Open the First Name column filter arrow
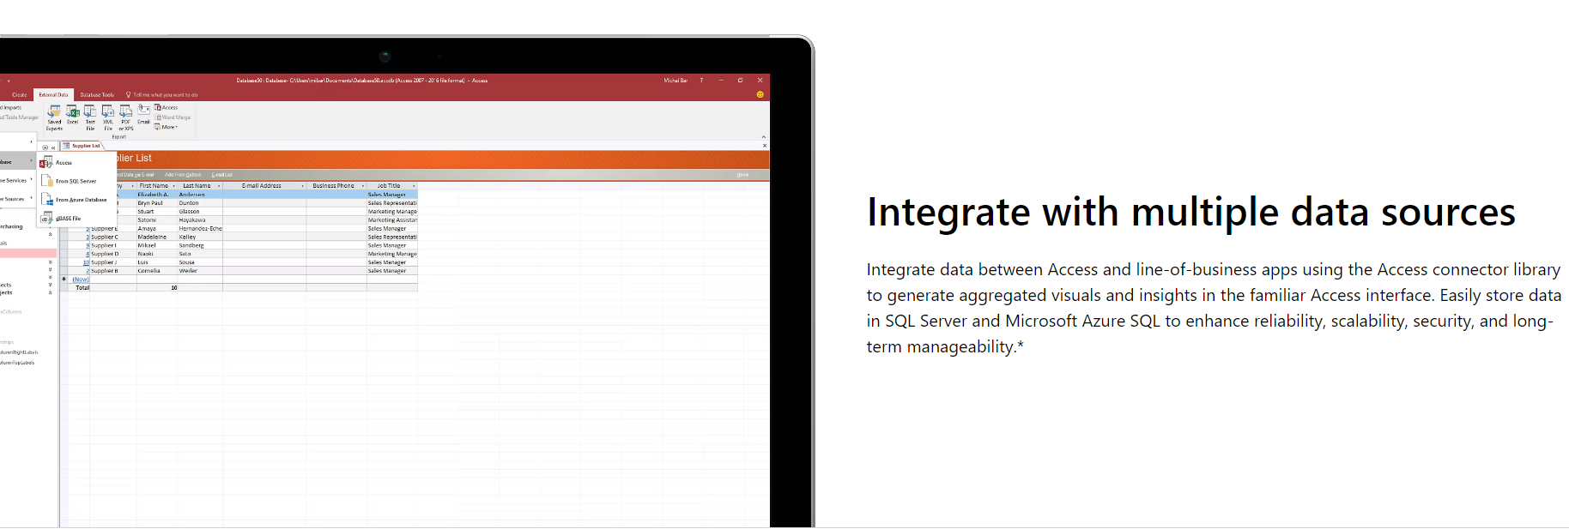This screenshot has width=1569, height=529. (174, 186)
